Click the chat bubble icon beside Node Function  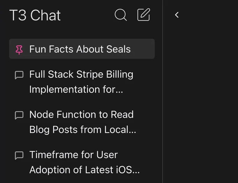tap(19, 115)
